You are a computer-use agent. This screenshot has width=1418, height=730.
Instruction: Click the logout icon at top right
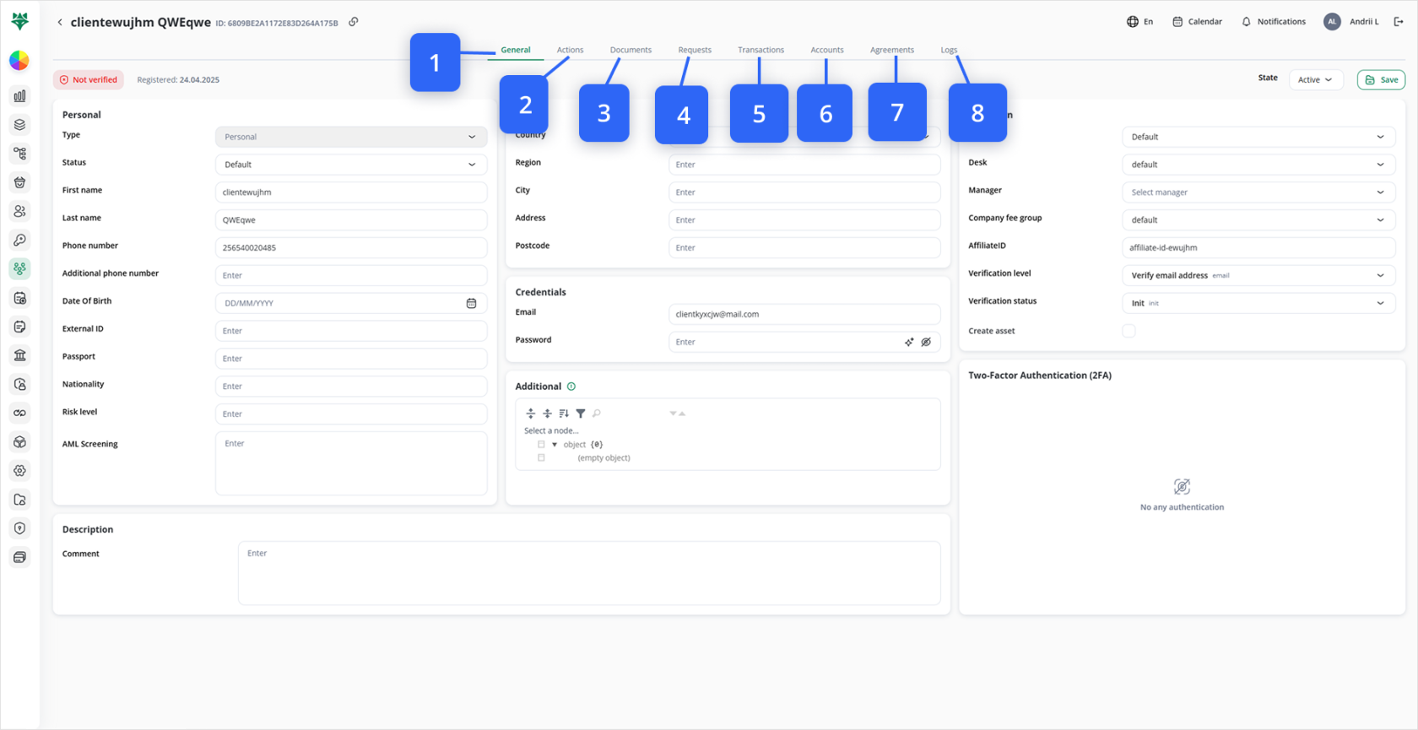[x=1399, y=22]
